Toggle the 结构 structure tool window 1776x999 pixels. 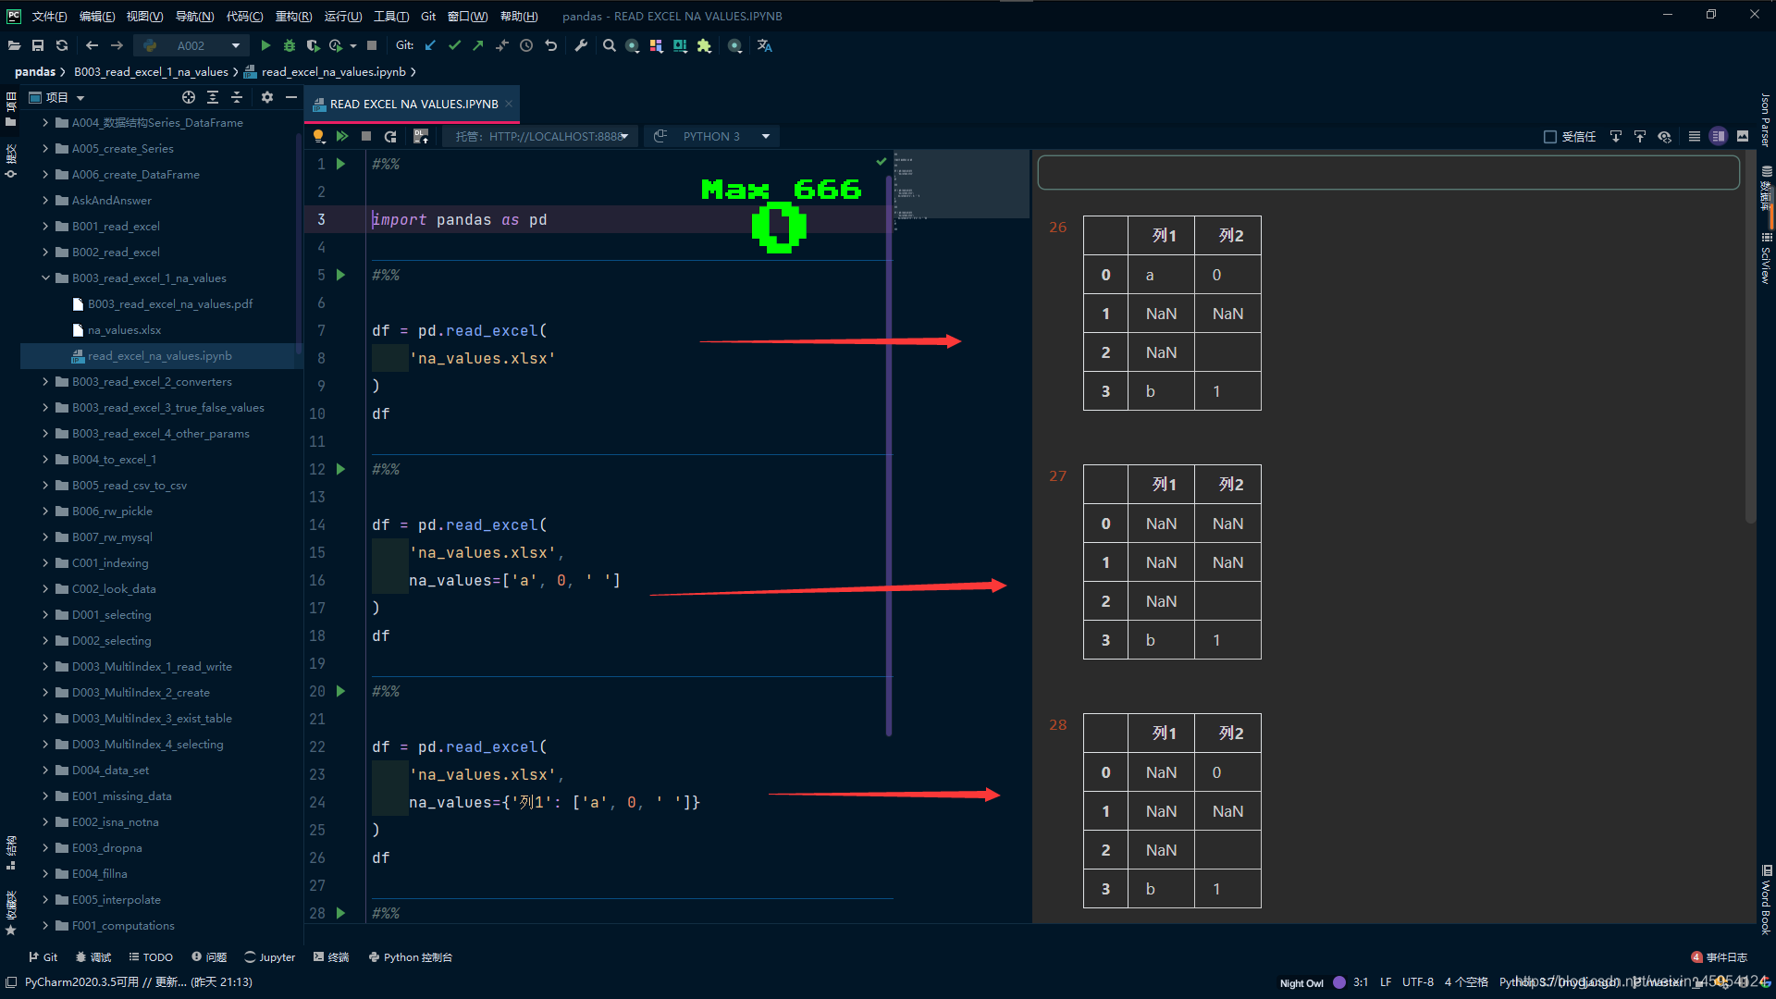pos(11,853)
